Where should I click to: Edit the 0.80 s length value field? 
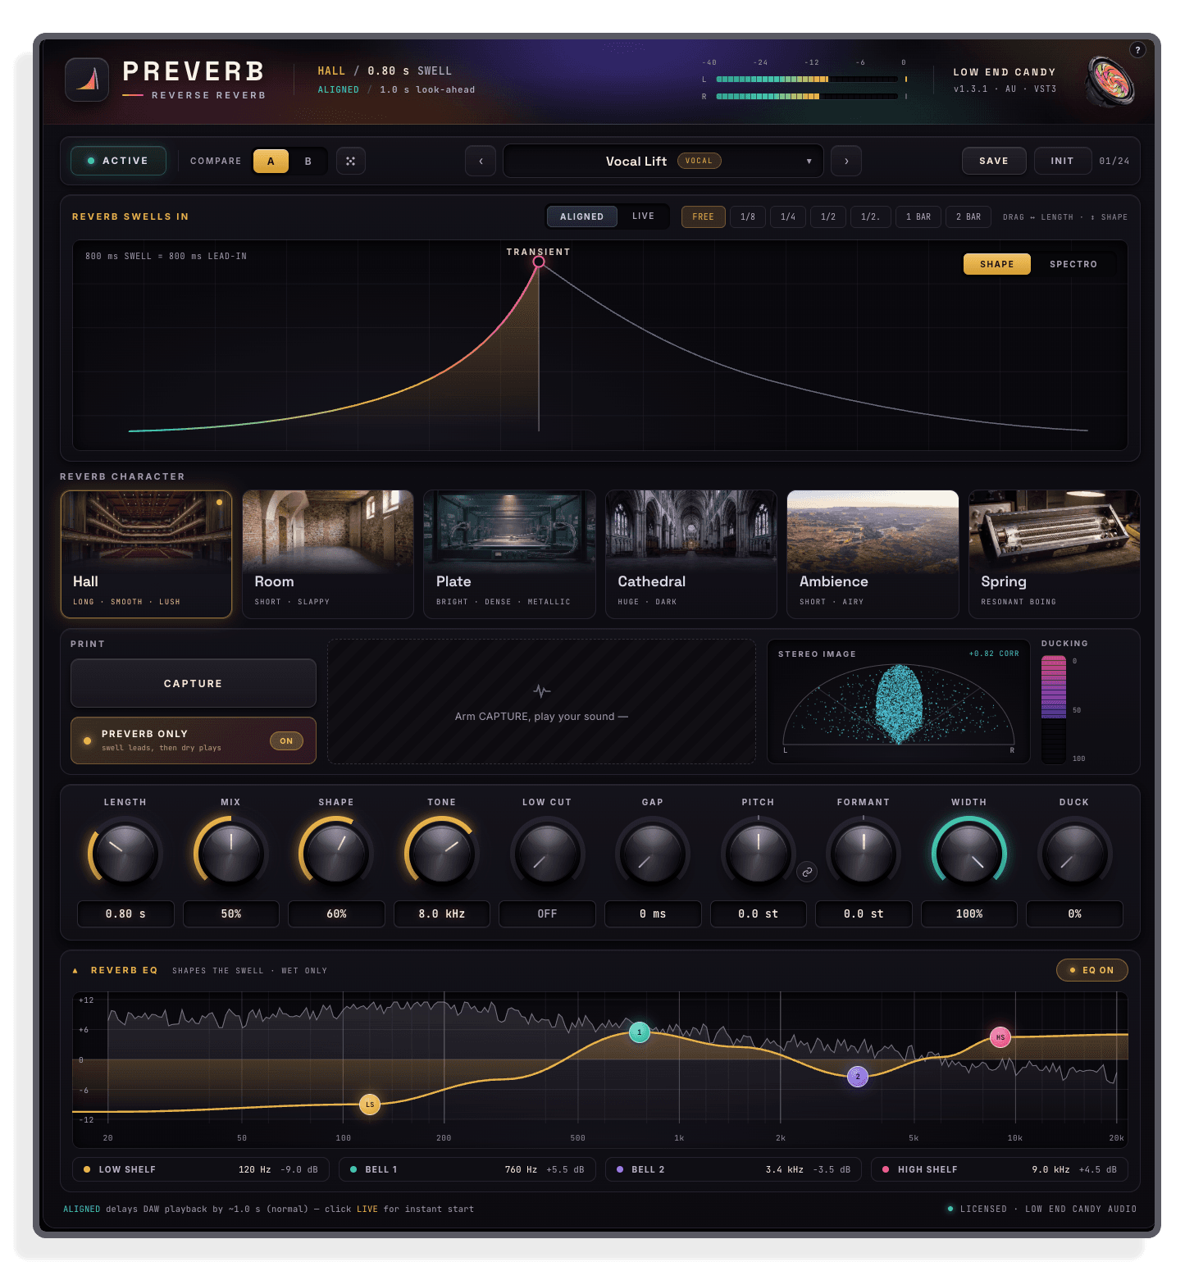tap(125, 913)
